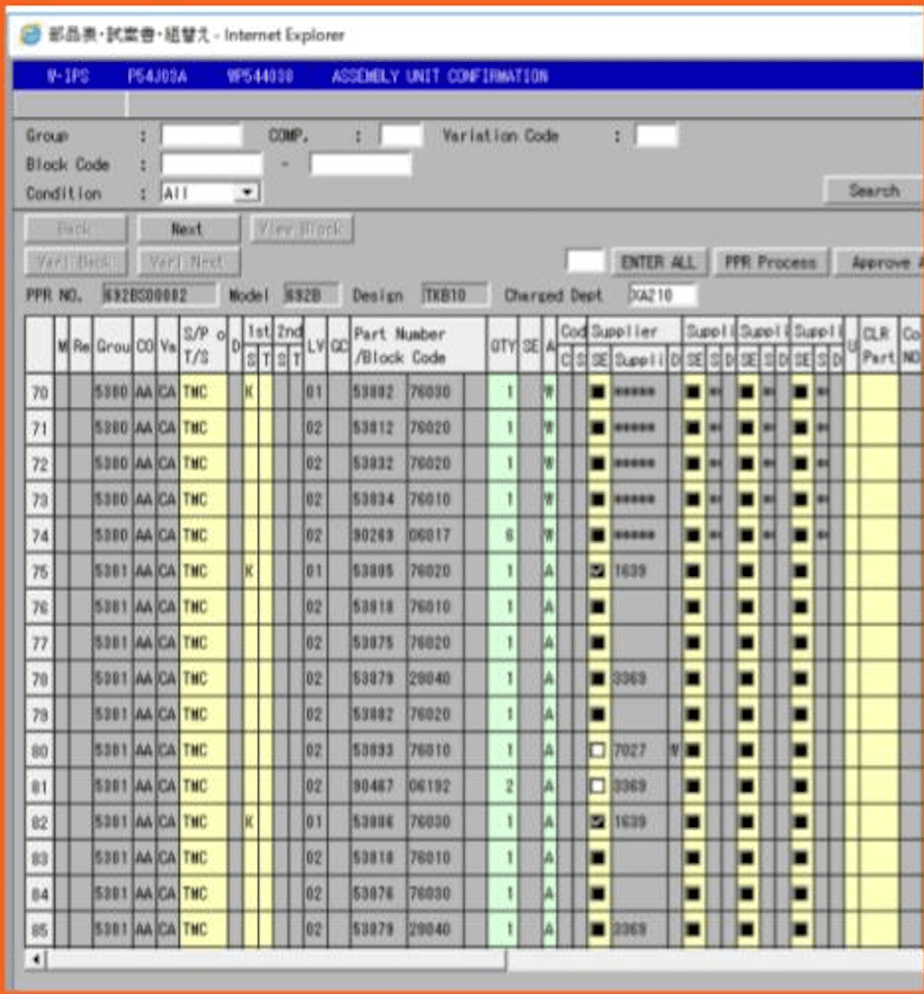Click the Charged Dept field
This screenshot has width=924, height=994.
[x=662, y=295]
